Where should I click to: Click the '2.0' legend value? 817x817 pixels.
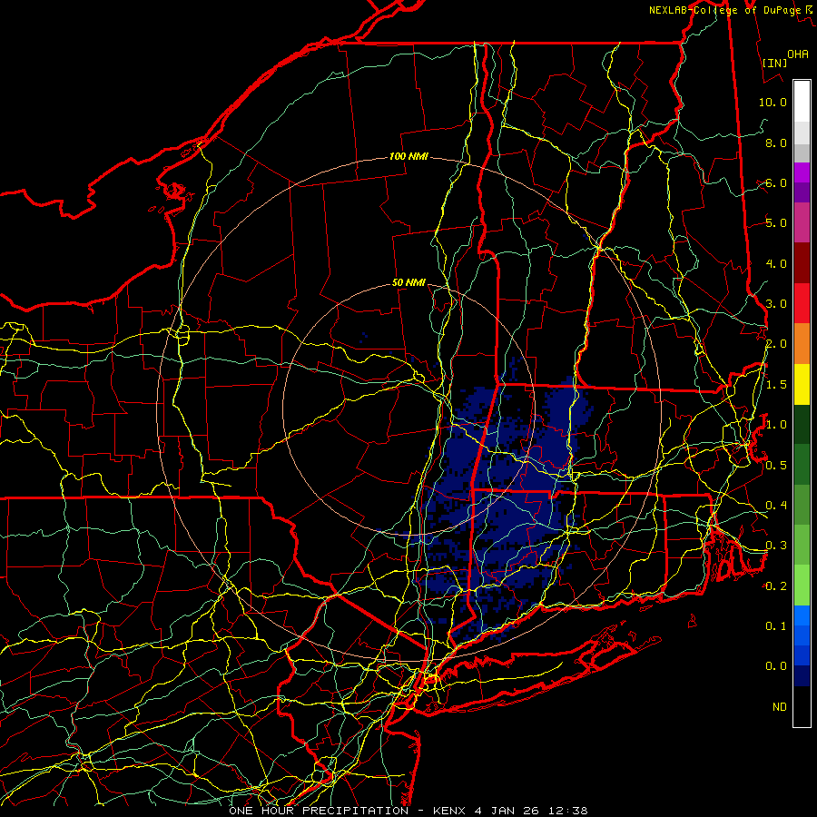tap(776, 344)
